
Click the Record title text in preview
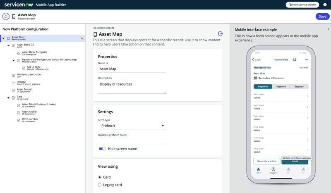(x=281, y=60)
